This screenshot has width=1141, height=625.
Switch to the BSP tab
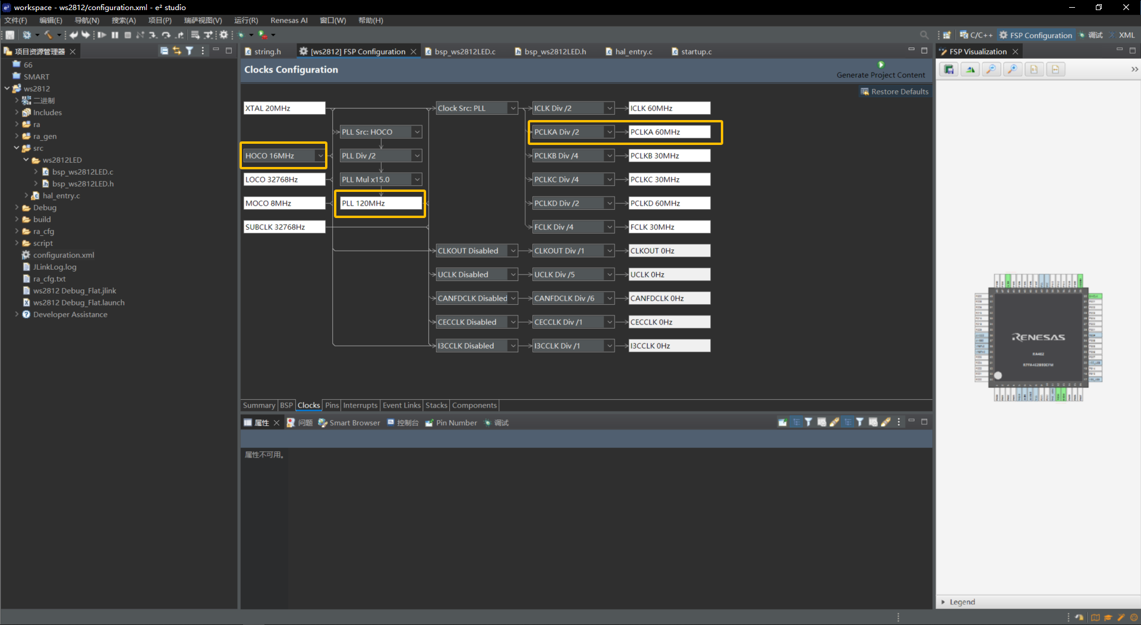pos(286,405)
